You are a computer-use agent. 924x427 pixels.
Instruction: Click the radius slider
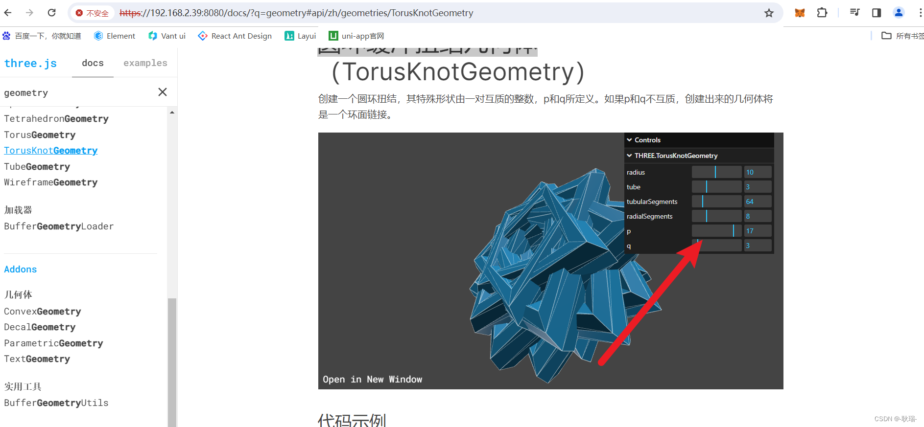717,172
